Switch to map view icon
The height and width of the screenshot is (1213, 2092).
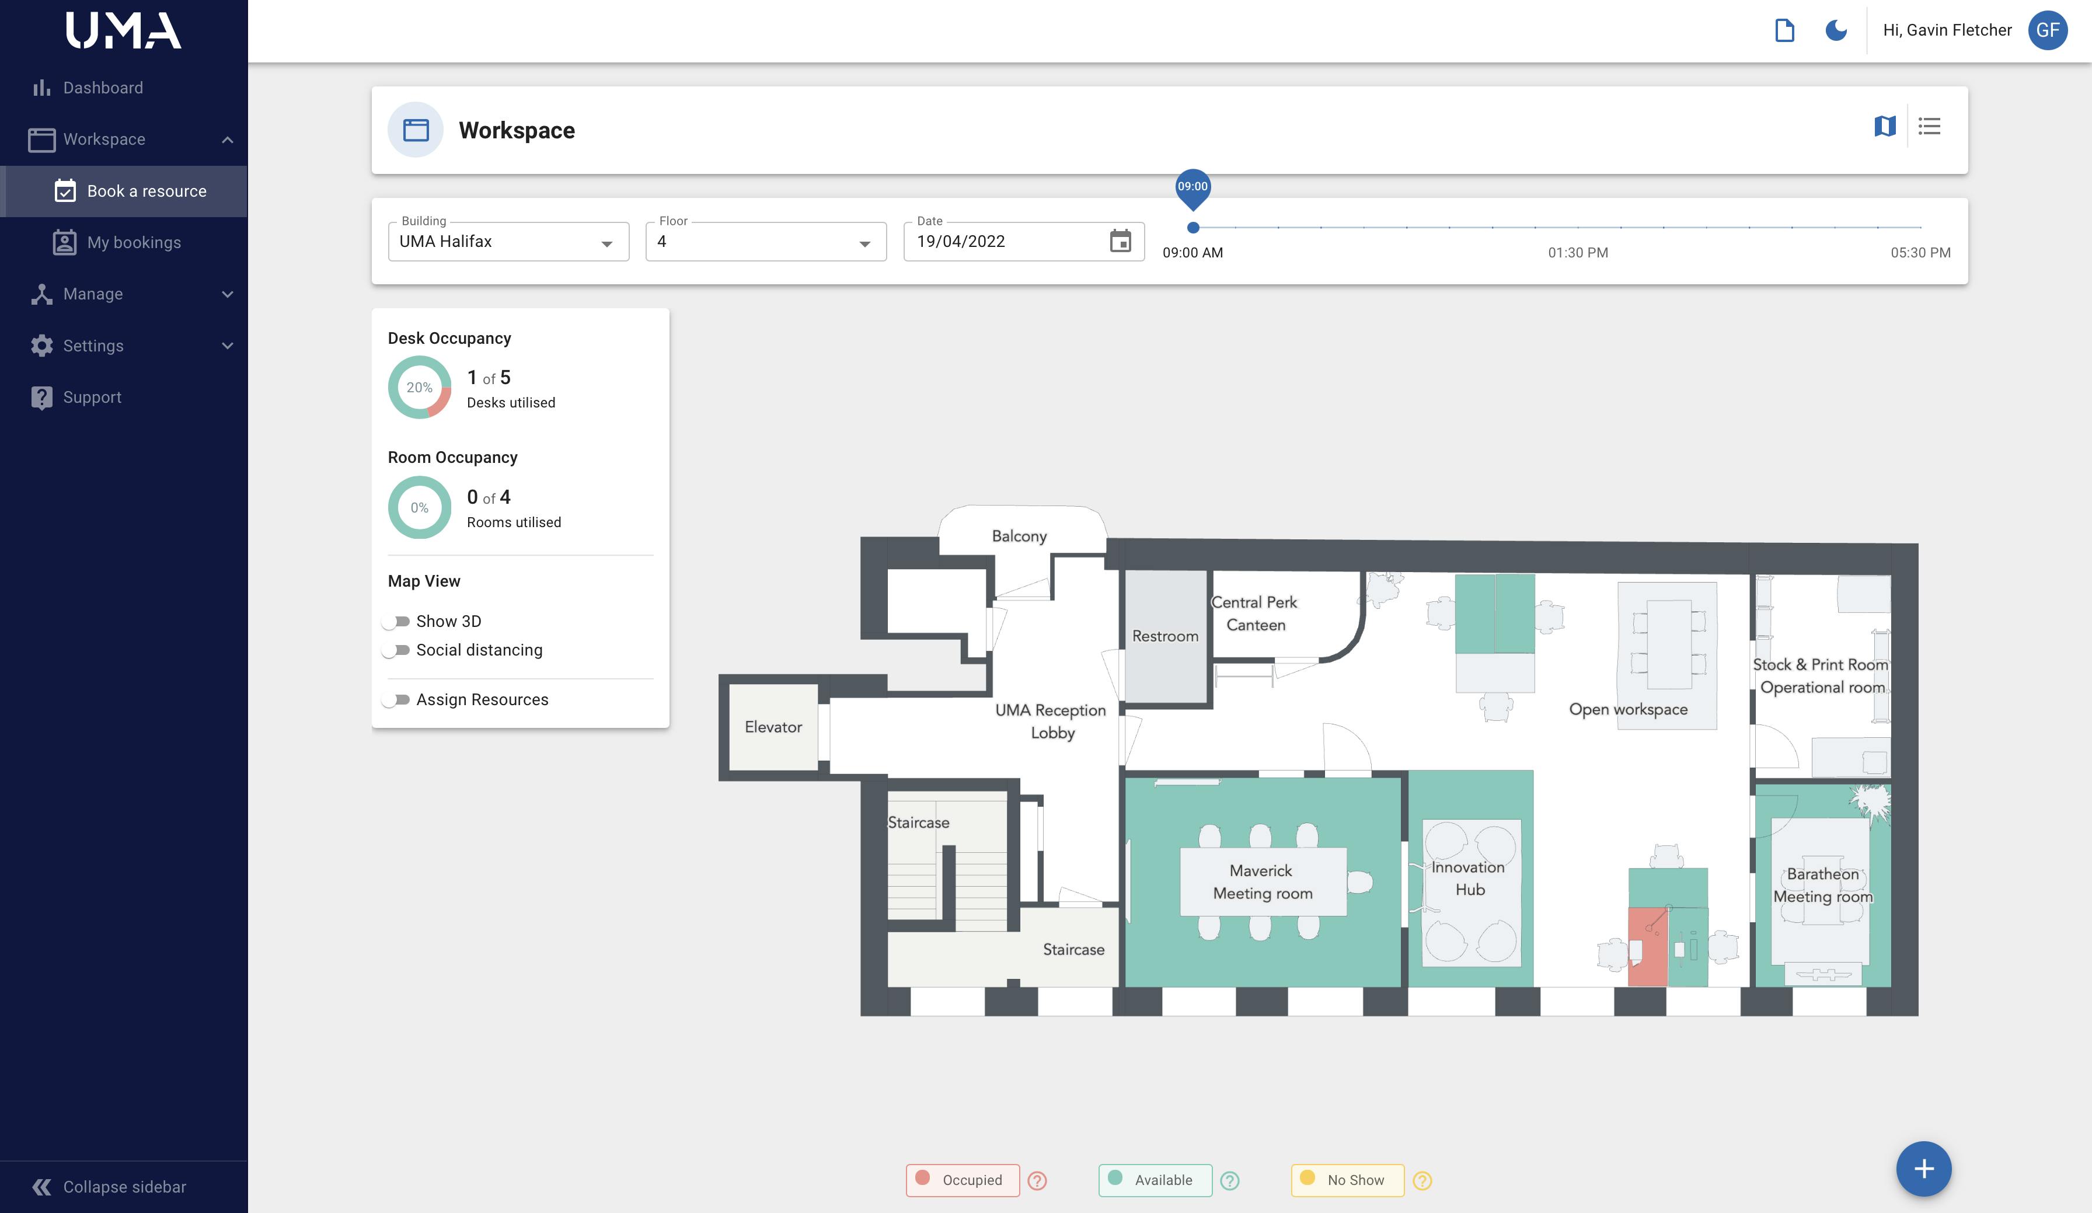(1884, 126)
